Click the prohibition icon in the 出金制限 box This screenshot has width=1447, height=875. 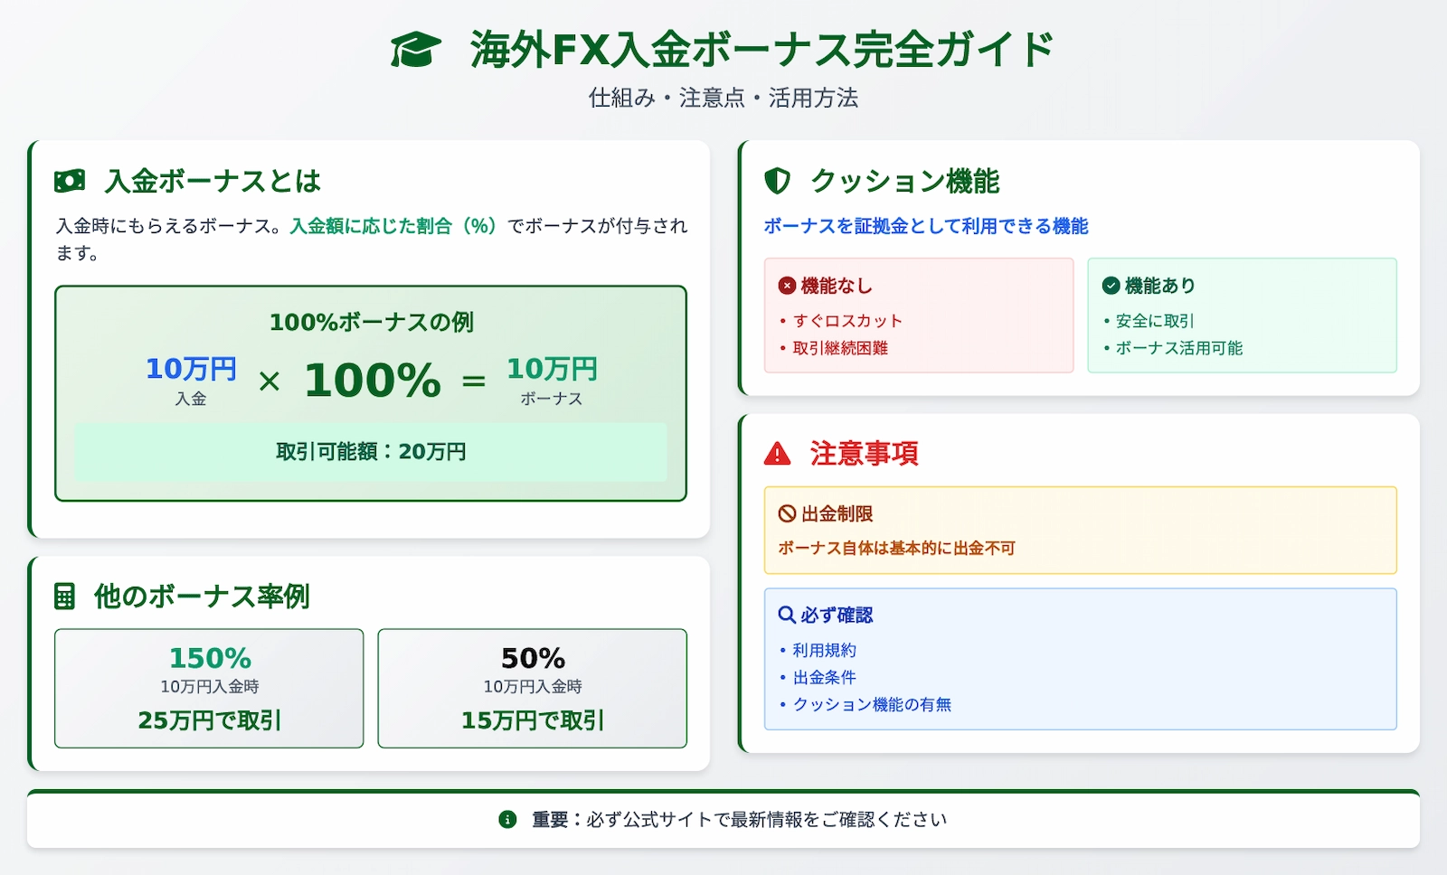(x=785, y=513)
